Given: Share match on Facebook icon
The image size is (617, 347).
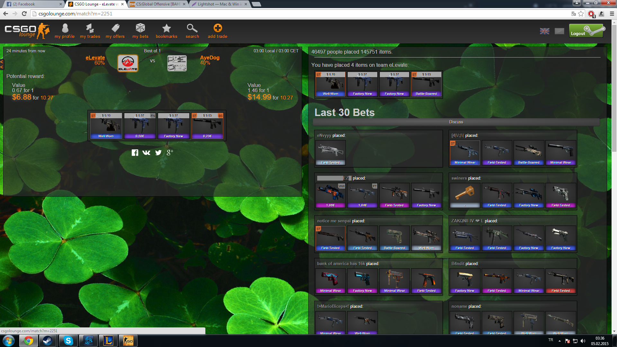Looking at the screenshot, I should [x=135, y=153].
